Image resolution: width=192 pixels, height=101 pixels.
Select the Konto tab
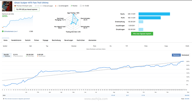click(6, 40)
